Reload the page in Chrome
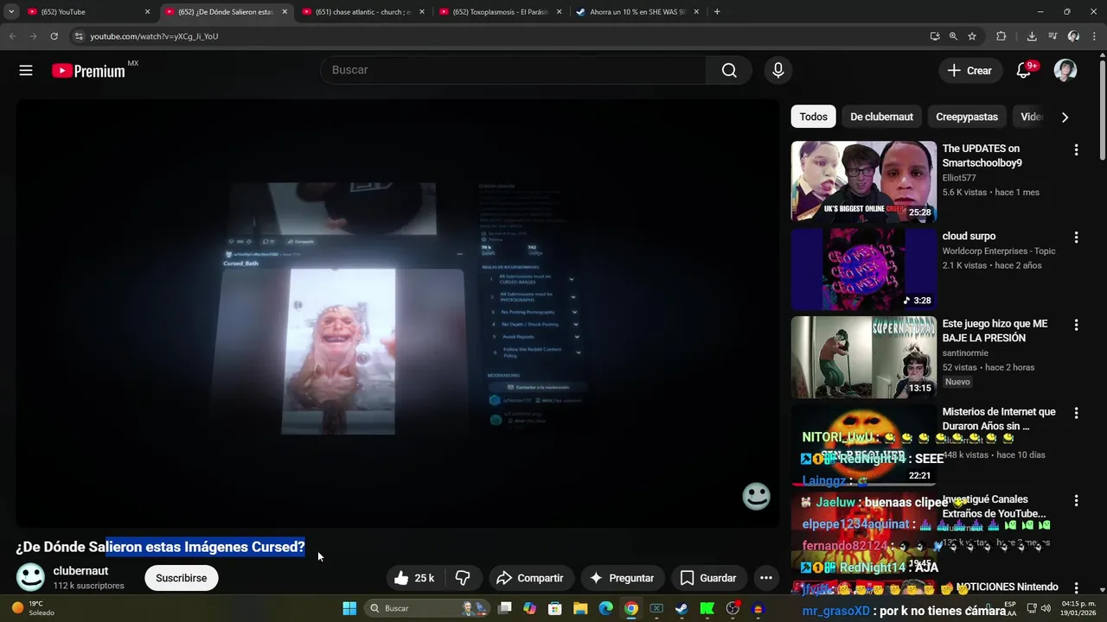This screenshot has width=1107, height=622. [x=54, y=36]
